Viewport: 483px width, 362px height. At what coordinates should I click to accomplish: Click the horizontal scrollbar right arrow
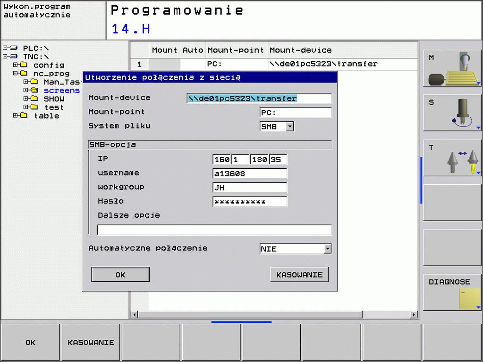[x=414, y=315]
